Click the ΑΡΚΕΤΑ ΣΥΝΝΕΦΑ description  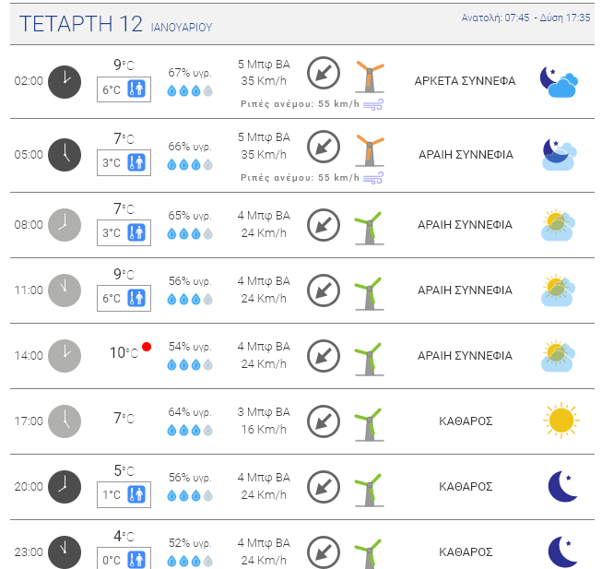coord(465,81)
